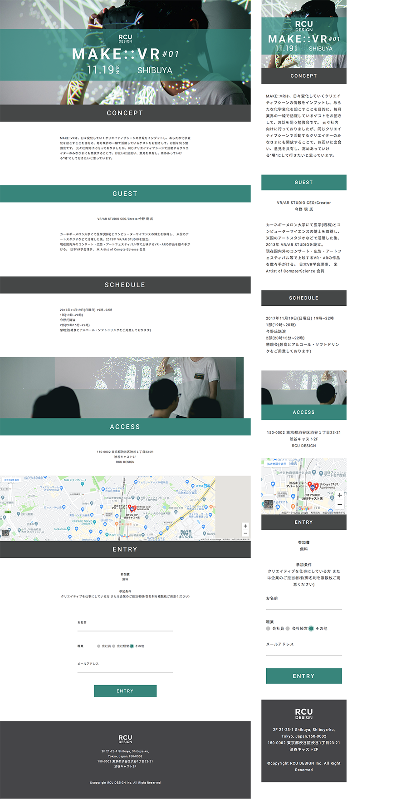This screenshot has width=396, height=805.
Task: Click the plus zoom button on mobile map
Action: click(x=339, y=495)
